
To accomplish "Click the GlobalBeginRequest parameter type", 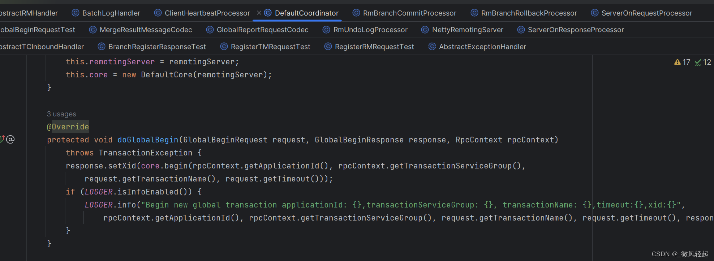I will tap(225, 140).
